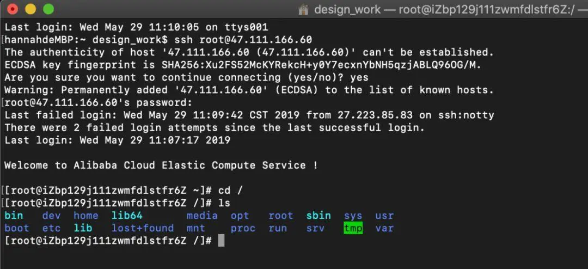Click the proc directory name
The image size is (588, 269).
click(243, 229)
